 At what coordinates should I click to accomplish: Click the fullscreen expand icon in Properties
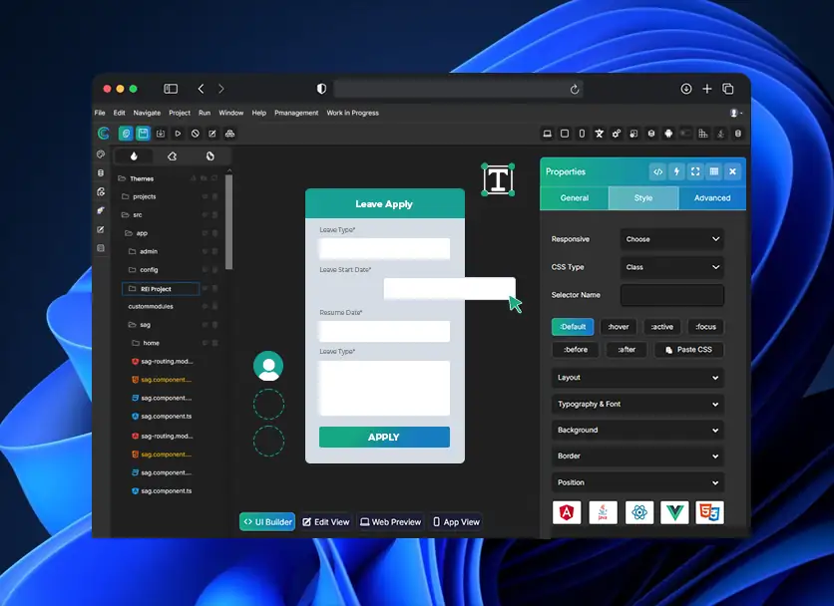(695, 171)
